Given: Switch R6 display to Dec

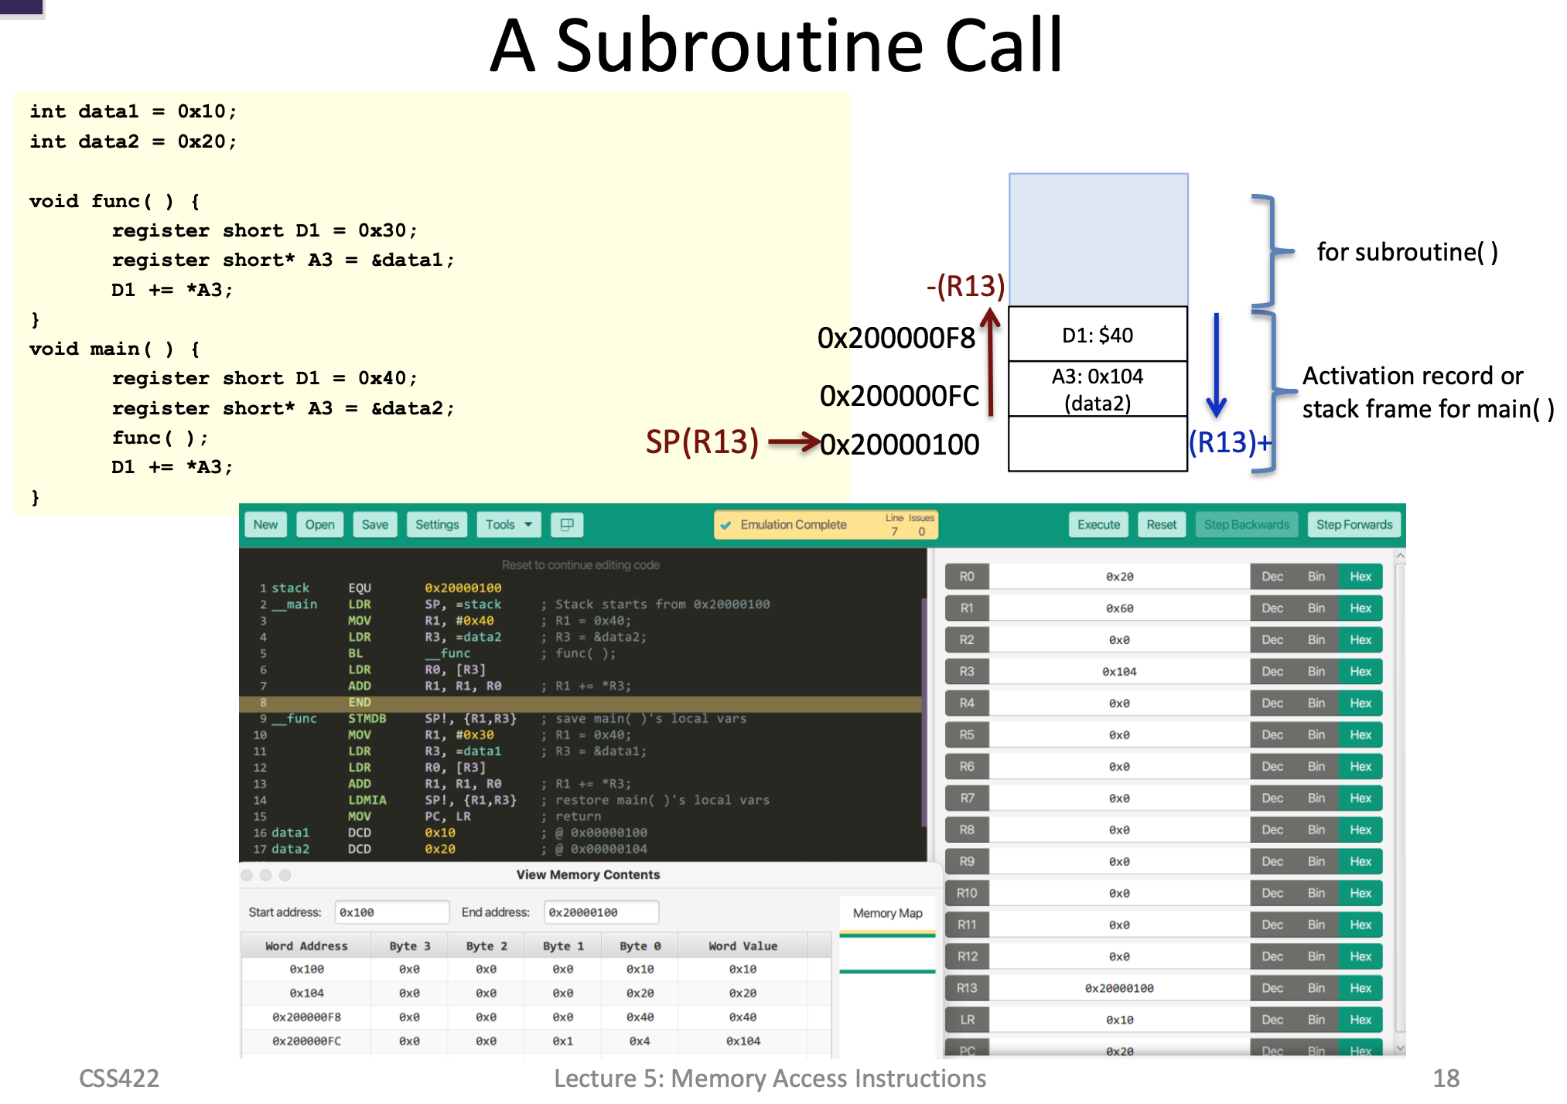Looking at the screenshot, I should click(1272, 766).
